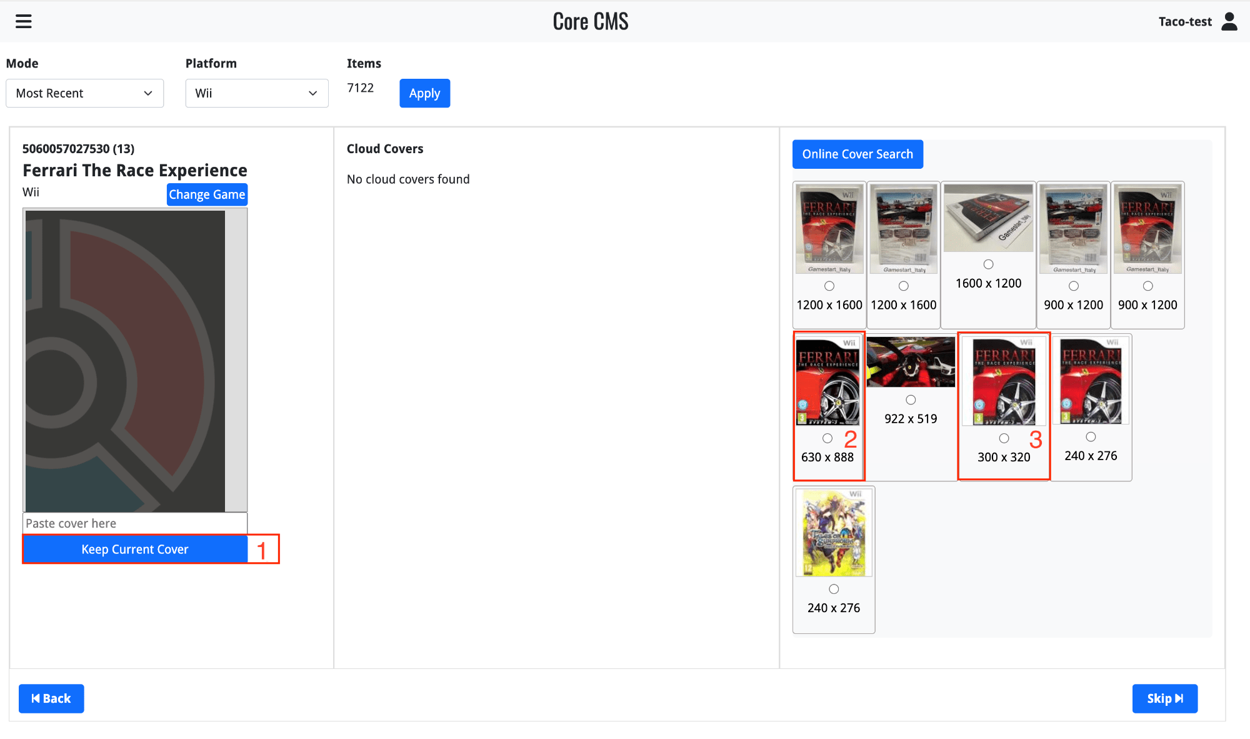Click the Cloud Covers heading

385,149
